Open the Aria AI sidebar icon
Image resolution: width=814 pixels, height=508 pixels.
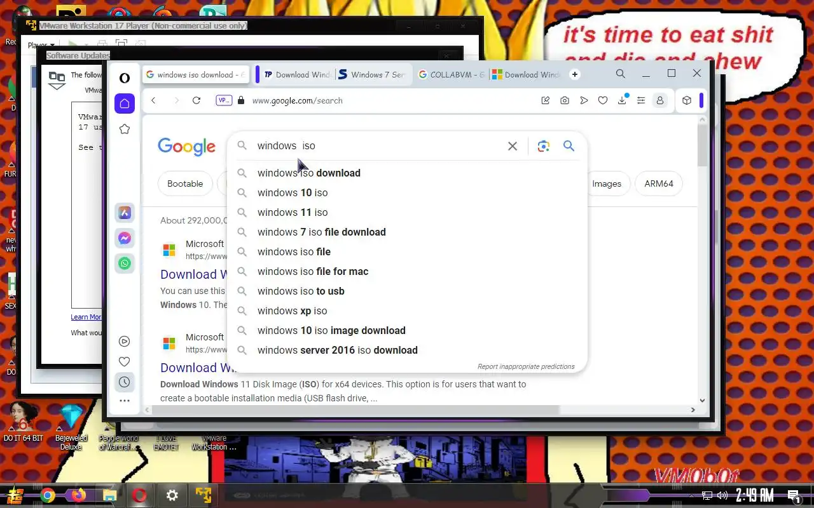[125, 213]
